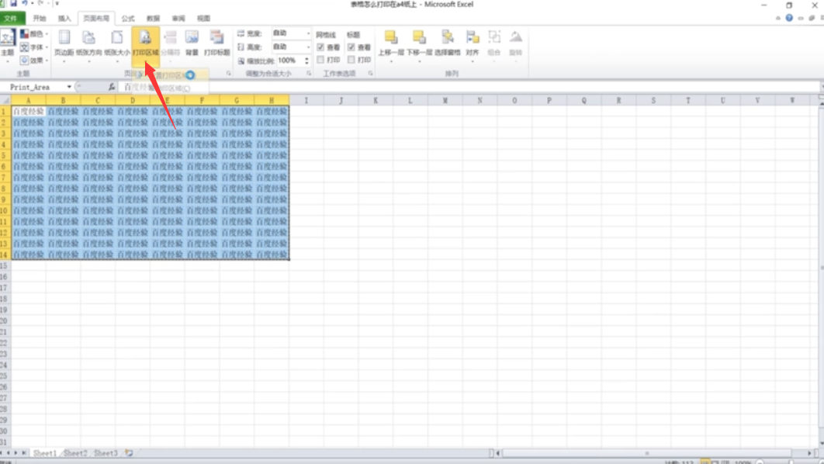Launch the 工作表选项 Sheet Options dialog launcher

(x=370, y=74)
